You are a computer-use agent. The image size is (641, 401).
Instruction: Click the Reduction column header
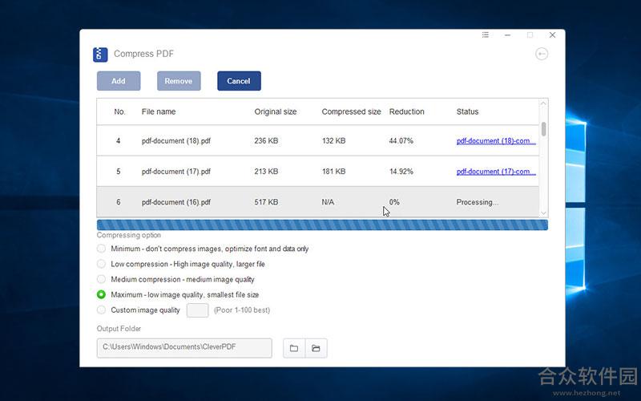pos(407,111)
